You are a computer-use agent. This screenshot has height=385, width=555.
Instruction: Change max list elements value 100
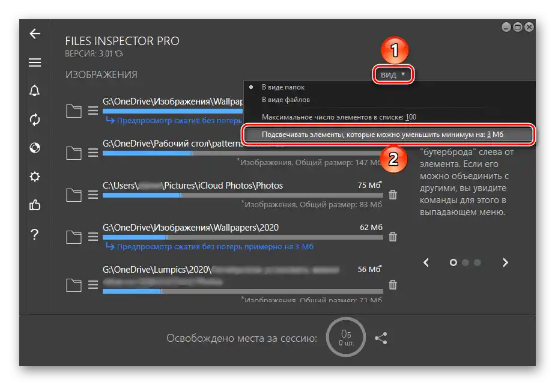tap(411, 117)
